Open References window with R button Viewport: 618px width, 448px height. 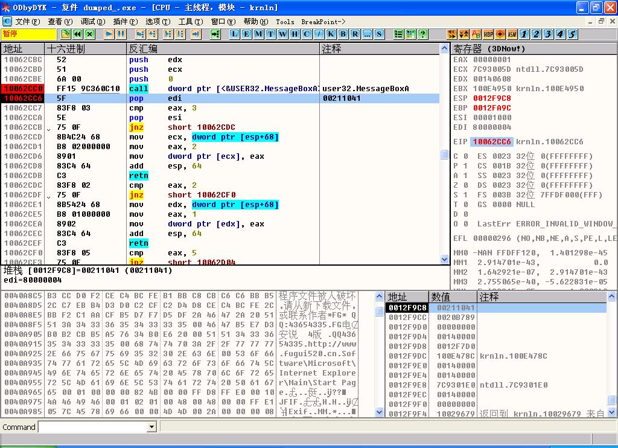[355, 34]
